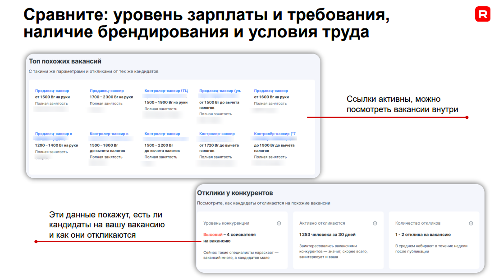The width and height of the screenshot is (499, 280).
Task: Open Продавец-кассир vacancy link above от 1500 Br на руки
Action: [52, 91]
